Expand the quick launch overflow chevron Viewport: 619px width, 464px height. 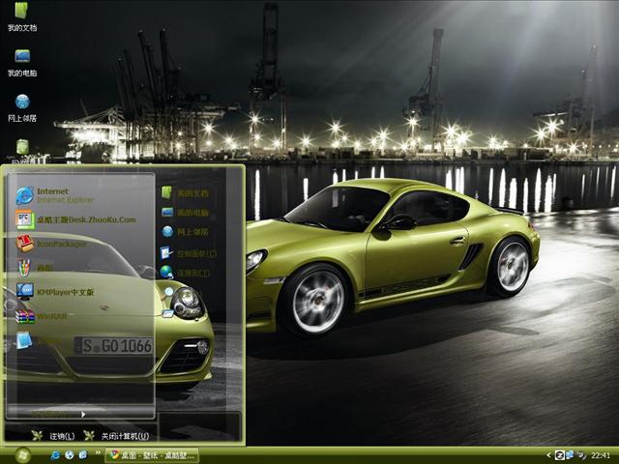point(97,453)
